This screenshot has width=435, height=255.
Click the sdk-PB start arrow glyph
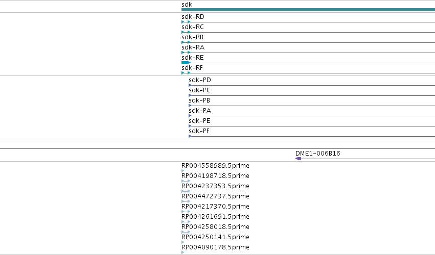point(190,106)
